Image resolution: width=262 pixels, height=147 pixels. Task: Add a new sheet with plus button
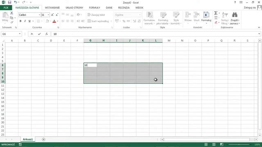pos(44,139)
